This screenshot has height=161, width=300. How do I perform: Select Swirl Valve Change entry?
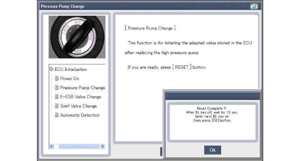78,106
